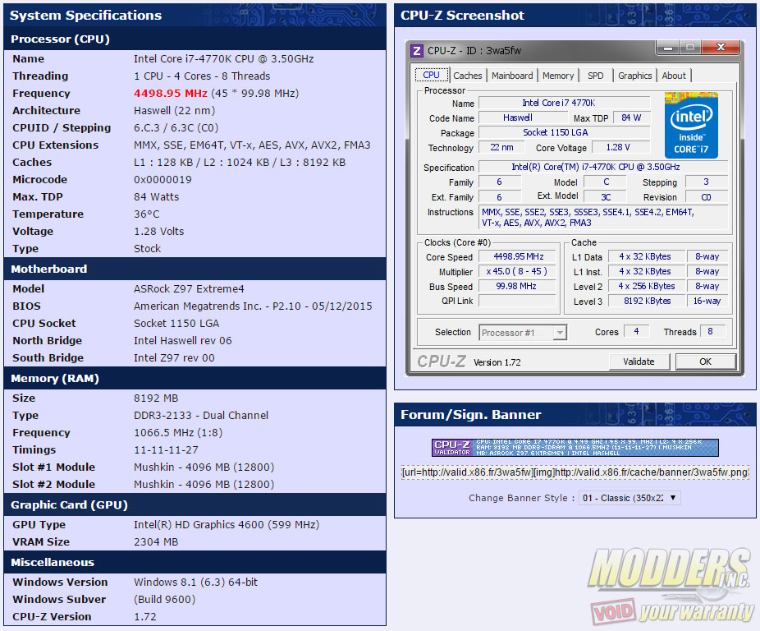Click the Memory Size 8192 MB value
Viewport: 760px width, 631px height.
tap(156, 398)
